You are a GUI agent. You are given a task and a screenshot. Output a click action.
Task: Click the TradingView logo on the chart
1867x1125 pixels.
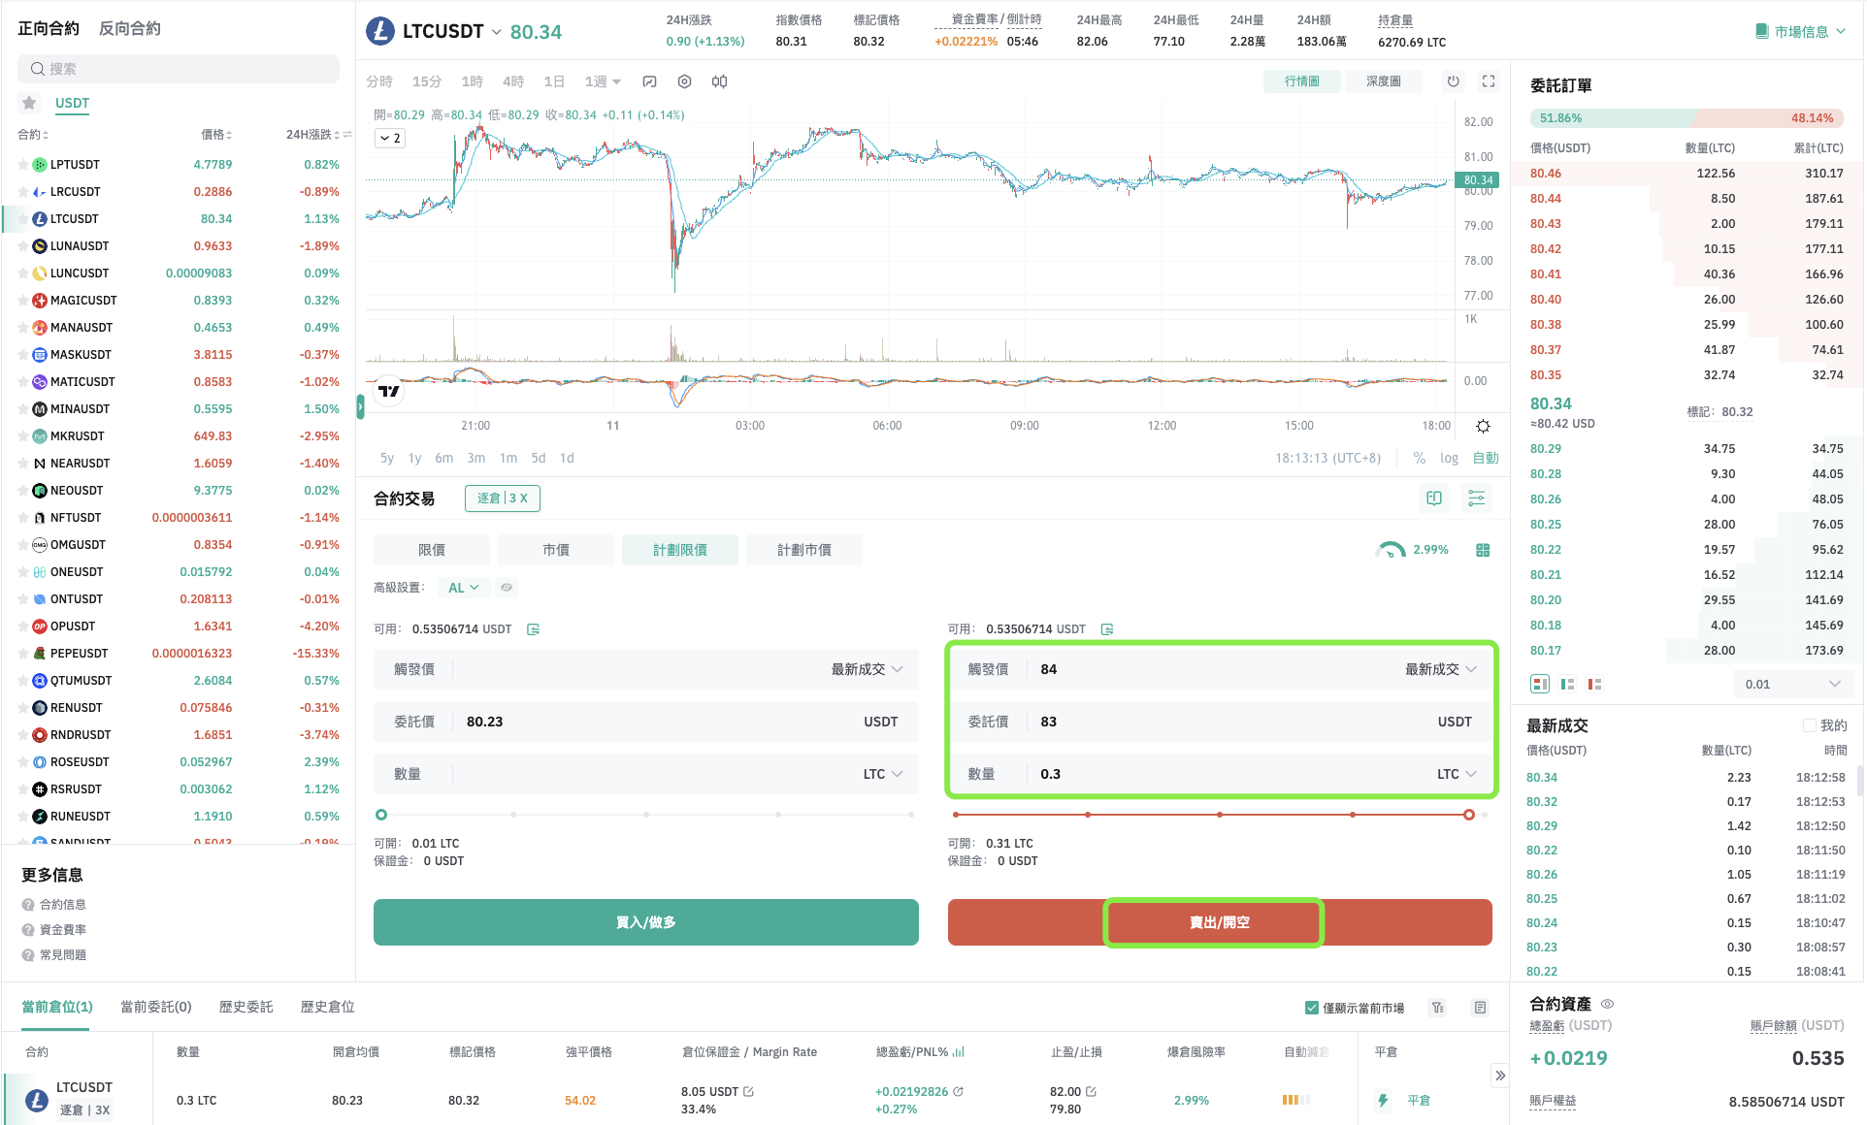point(389,391)
